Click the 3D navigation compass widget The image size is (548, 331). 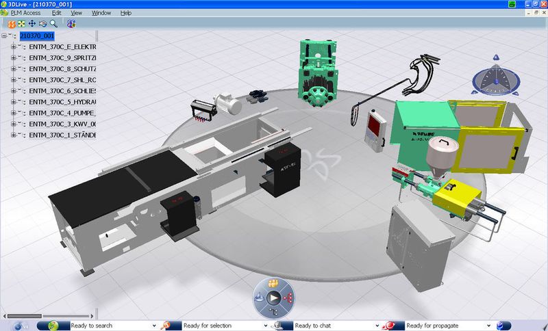[x=496, y=77]
